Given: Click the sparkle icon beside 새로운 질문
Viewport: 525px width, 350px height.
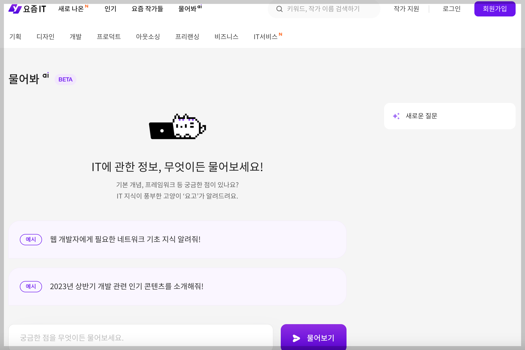Looking at the screenshot, I should click(396, 116).
